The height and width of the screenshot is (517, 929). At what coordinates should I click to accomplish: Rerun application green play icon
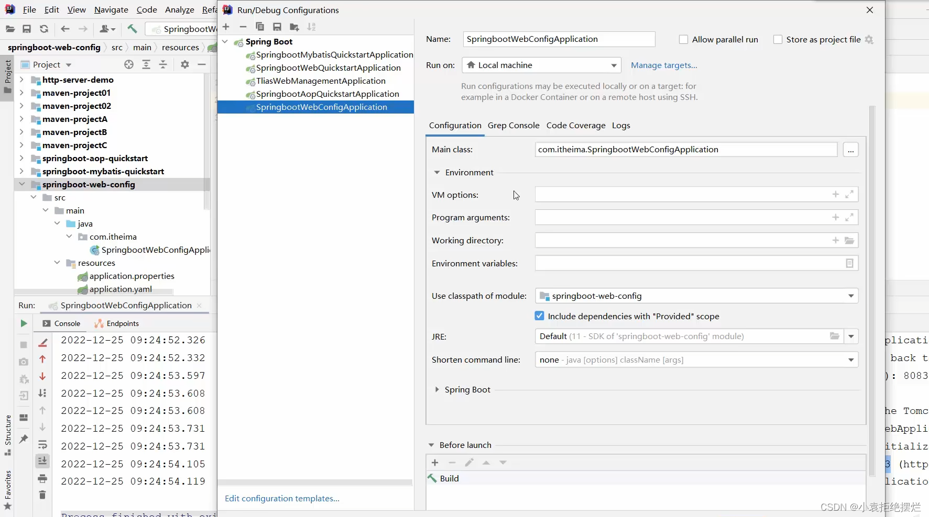click(24, 323)
